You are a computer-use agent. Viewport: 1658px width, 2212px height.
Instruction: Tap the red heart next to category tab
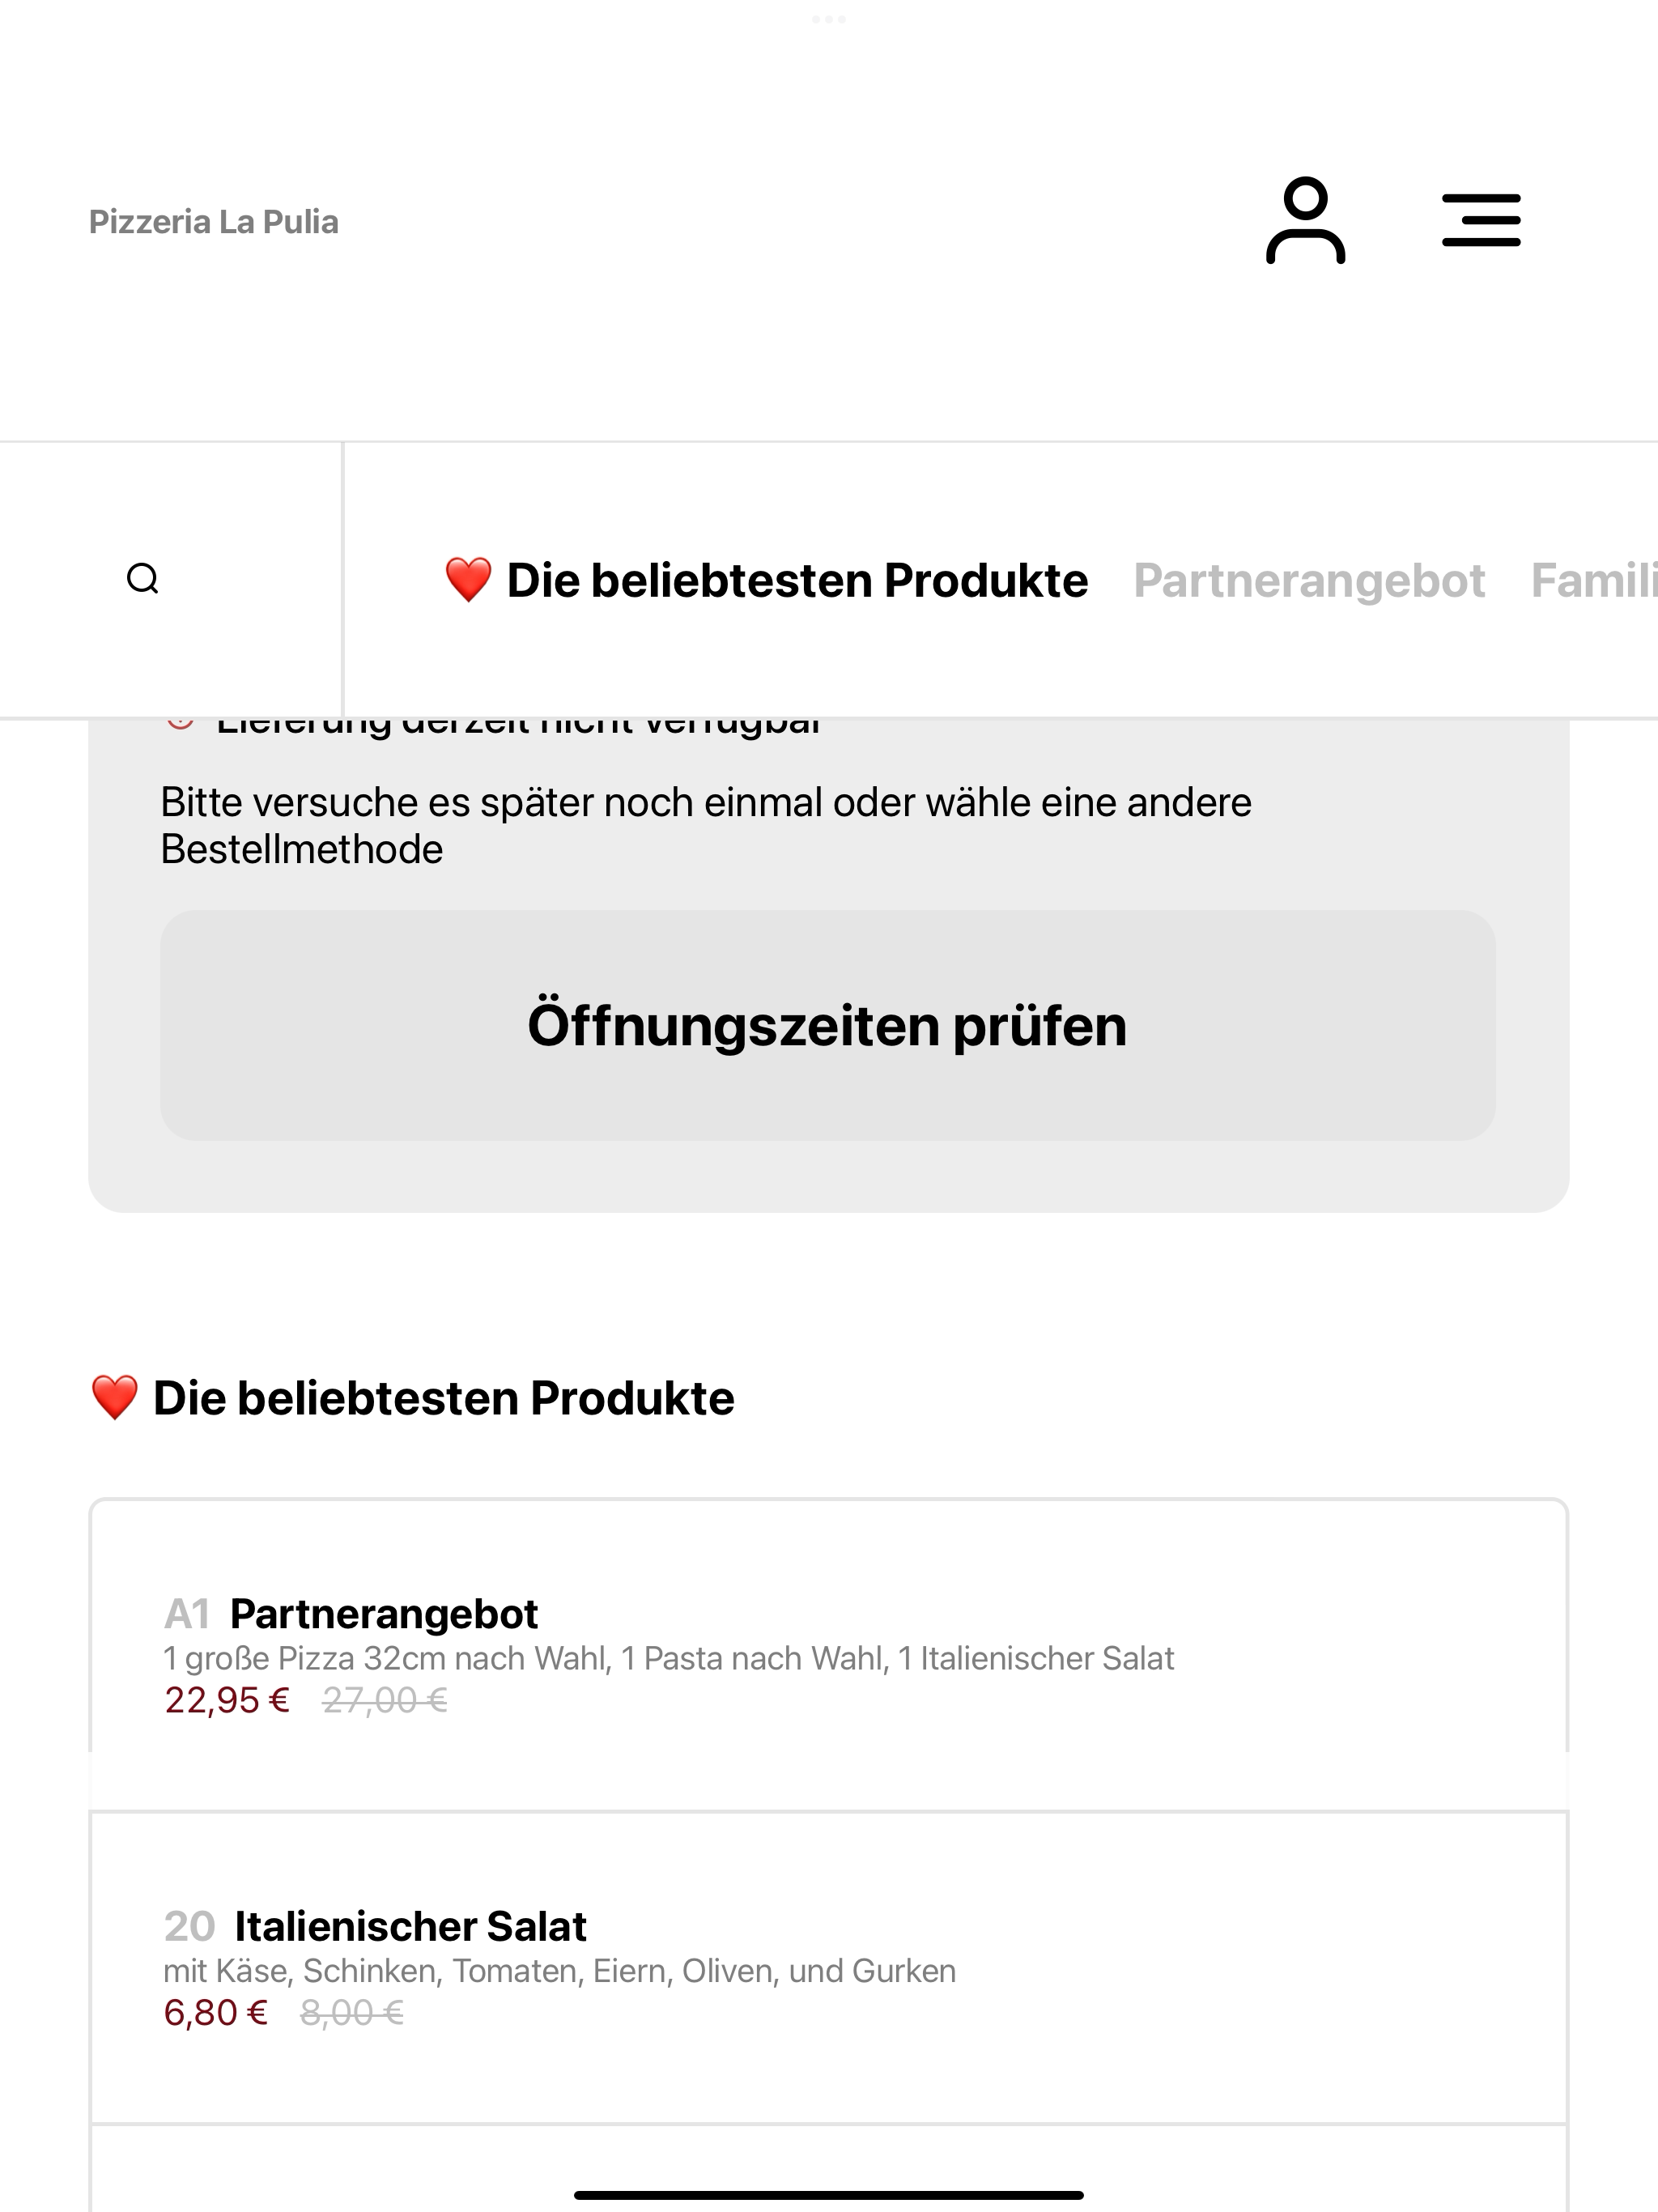(x=468, y=580)
